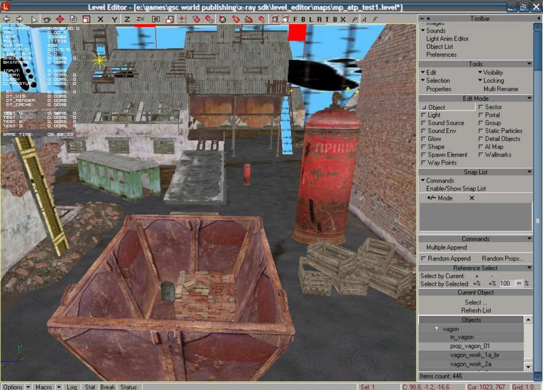Open the Light Anim Editor

[447, 39]
